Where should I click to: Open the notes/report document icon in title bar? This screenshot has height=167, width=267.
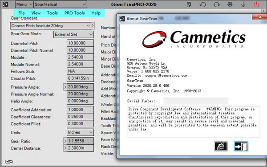tap(189, 4)
